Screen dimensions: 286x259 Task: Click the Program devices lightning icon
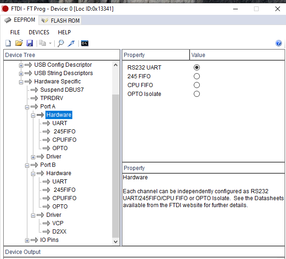pyautogui.click(x=71, y=44)
